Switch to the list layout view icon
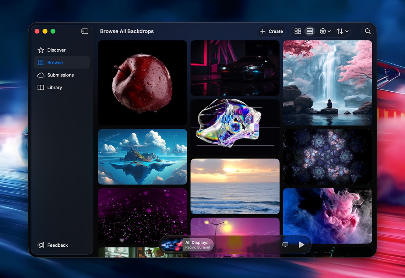This screenshot has width=405, height=278. 310,31
